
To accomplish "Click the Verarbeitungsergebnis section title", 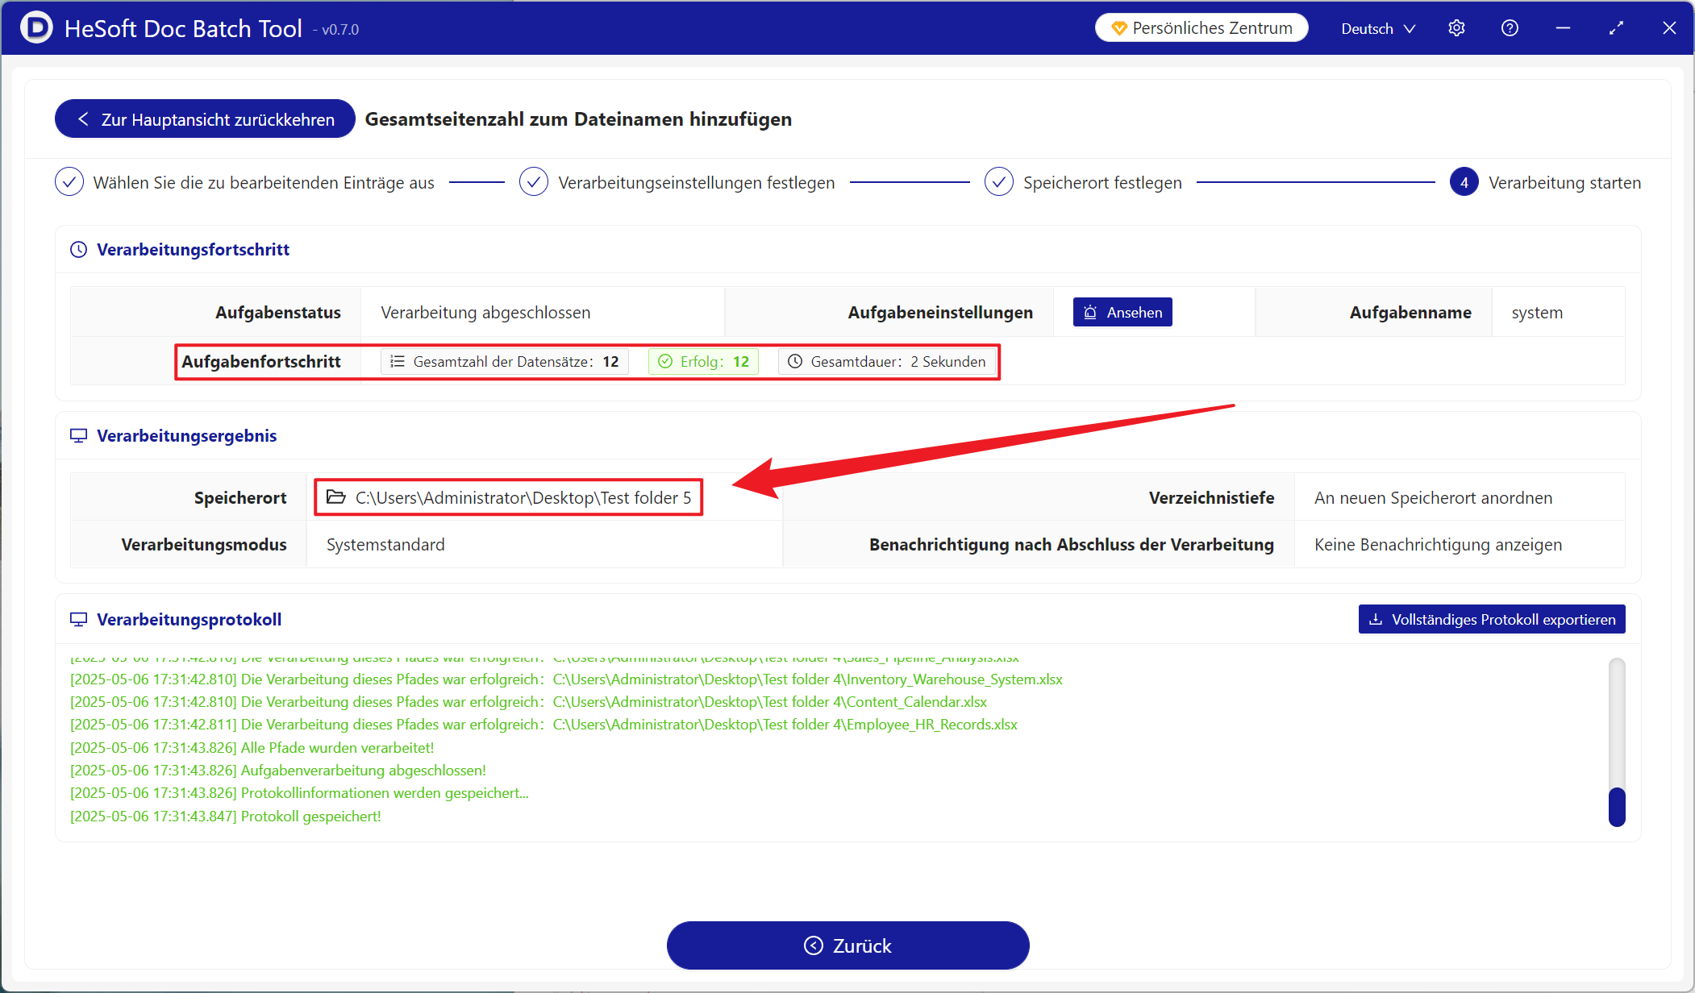I will [186, 436].
